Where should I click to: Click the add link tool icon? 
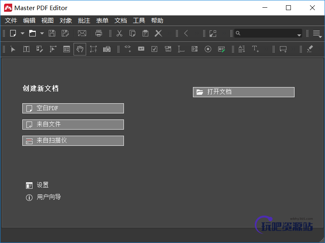tap(128, 49)
